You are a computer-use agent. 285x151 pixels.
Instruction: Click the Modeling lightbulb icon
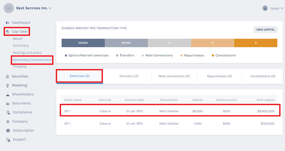8,85
